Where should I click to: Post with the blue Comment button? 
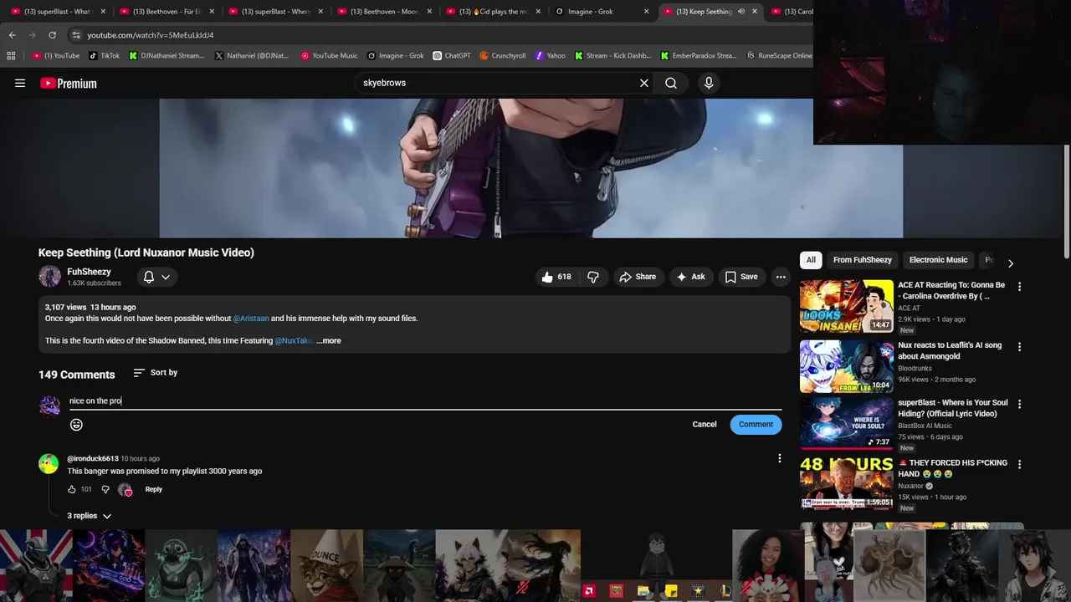(756, 425)
